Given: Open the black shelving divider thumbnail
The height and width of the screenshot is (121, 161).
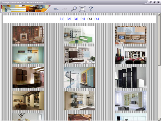Looking at the screenshot, I should point(131,77).
